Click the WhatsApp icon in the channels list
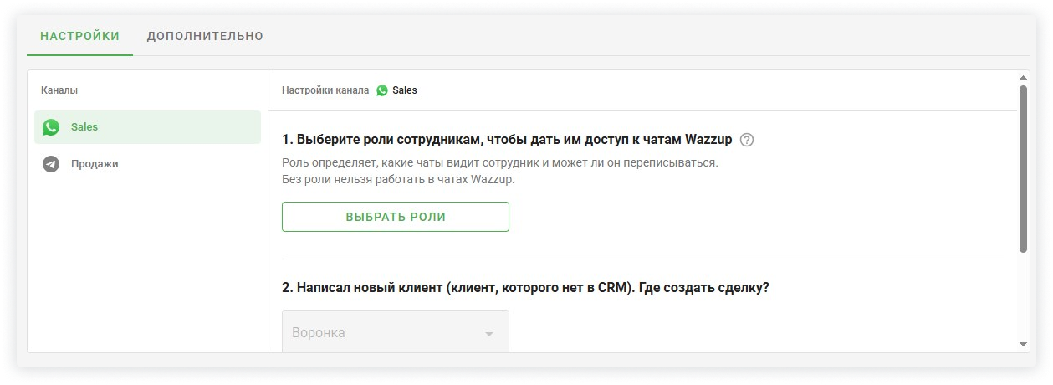The image size is (1053, 385). click(x=51, y=127)
